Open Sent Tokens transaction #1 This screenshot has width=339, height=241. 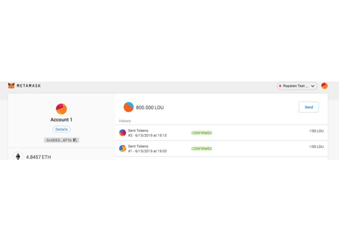(221, 148)
